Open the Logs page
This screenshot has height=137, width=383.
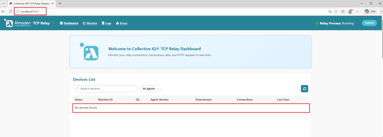(107, 23)
